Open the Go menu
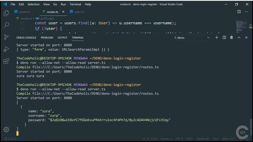 click(x=55, y=4)
